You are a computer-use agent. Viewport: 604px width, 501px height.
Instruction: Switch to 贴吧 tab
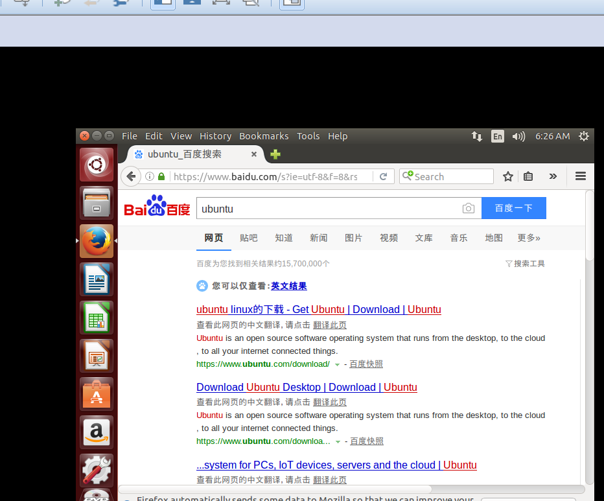tap(248, 238)
